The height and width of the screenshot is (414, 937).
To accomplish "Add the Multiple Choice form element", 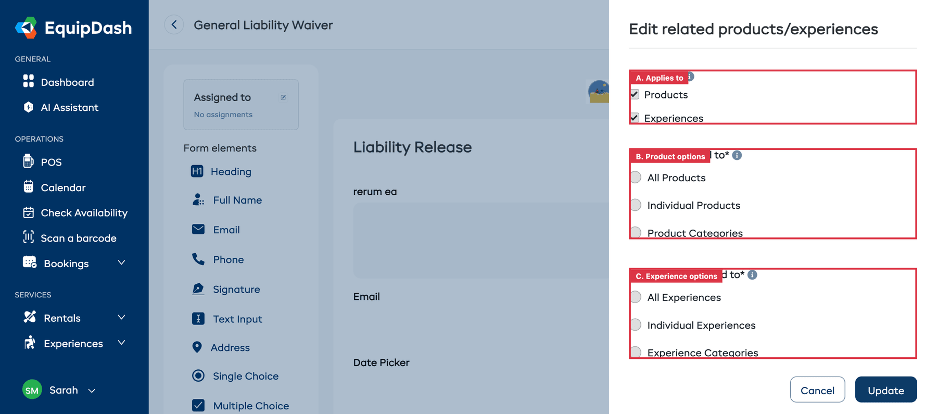I will click(251, 406).
